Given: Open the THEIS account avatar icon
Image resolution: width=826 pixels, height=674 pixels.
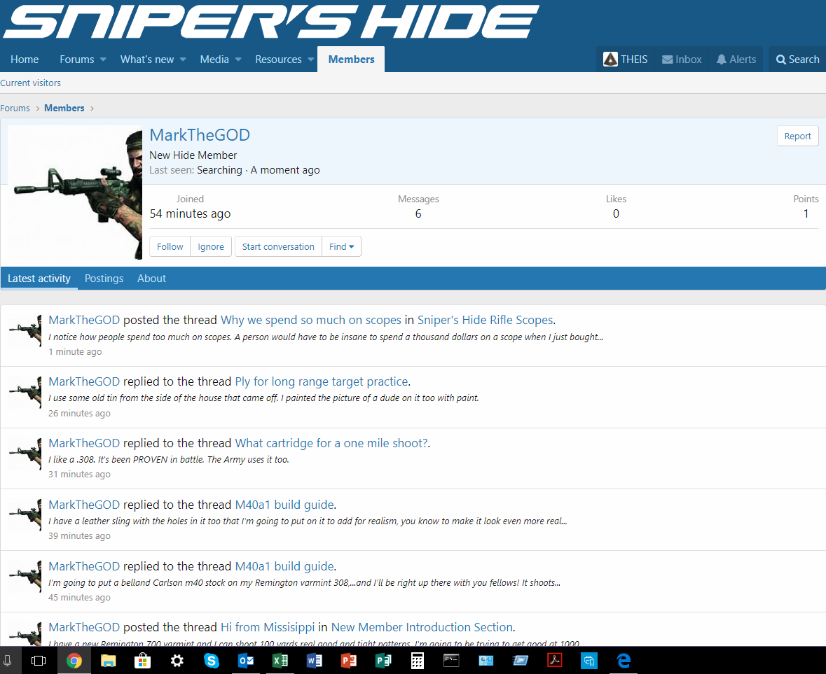Looking at the screenshot, I should coord(610,59).
